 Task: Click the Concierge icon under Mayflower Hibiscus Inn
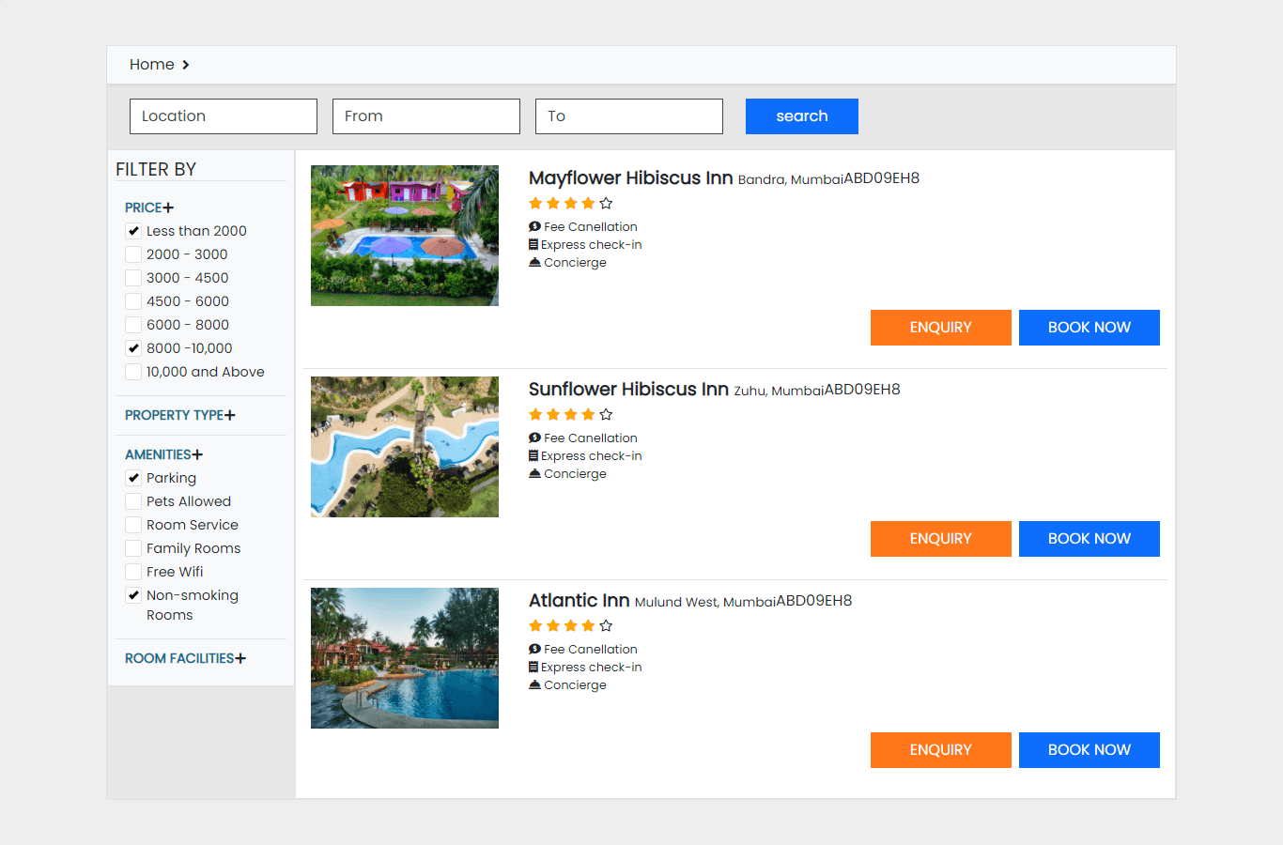tap(536, 262)
